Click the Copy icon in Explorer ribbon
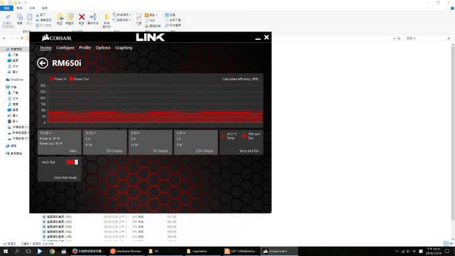This screenshot has width=455, height=256. click(20, 17)
